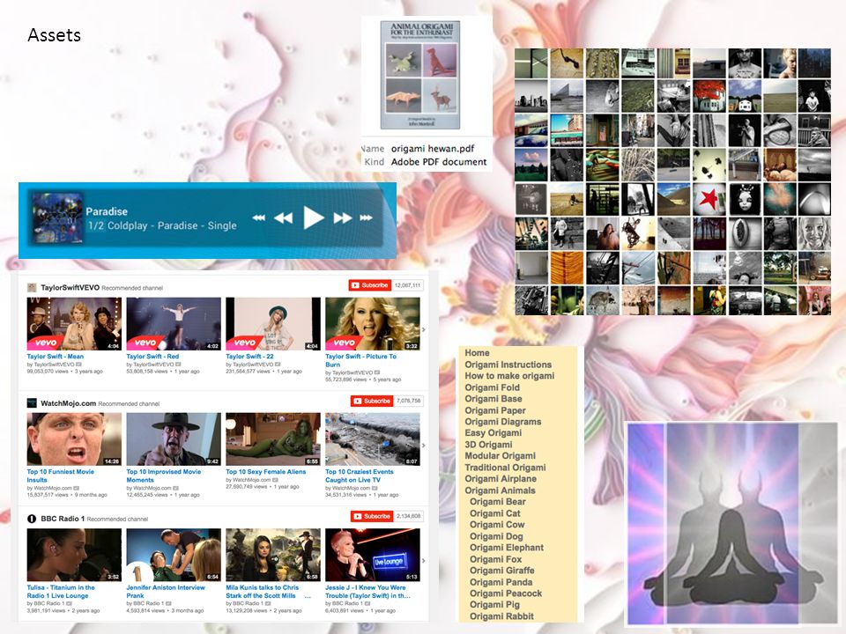Open the Picture To Burn video thumbnail
The width and height of the screenshot is (846, 634).
point(372,323)
